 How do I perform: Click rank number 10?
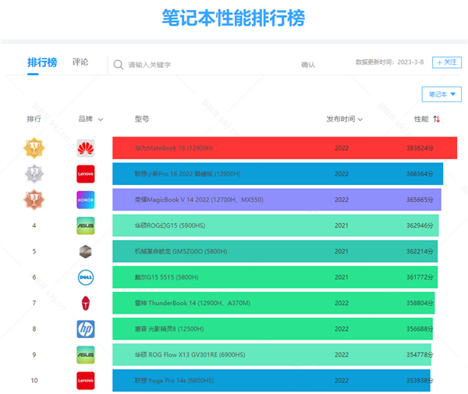[x=34, y=381]
